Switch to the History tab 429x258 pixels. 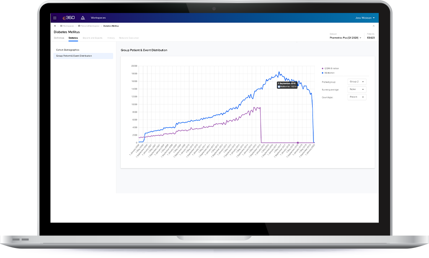[111, 38]
